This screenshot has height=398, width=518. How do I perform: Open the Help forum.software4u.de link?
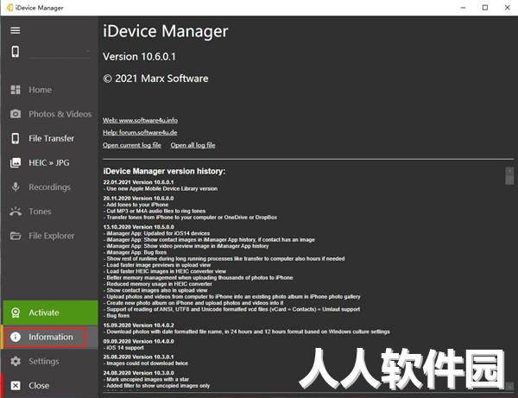pos(140,132)
